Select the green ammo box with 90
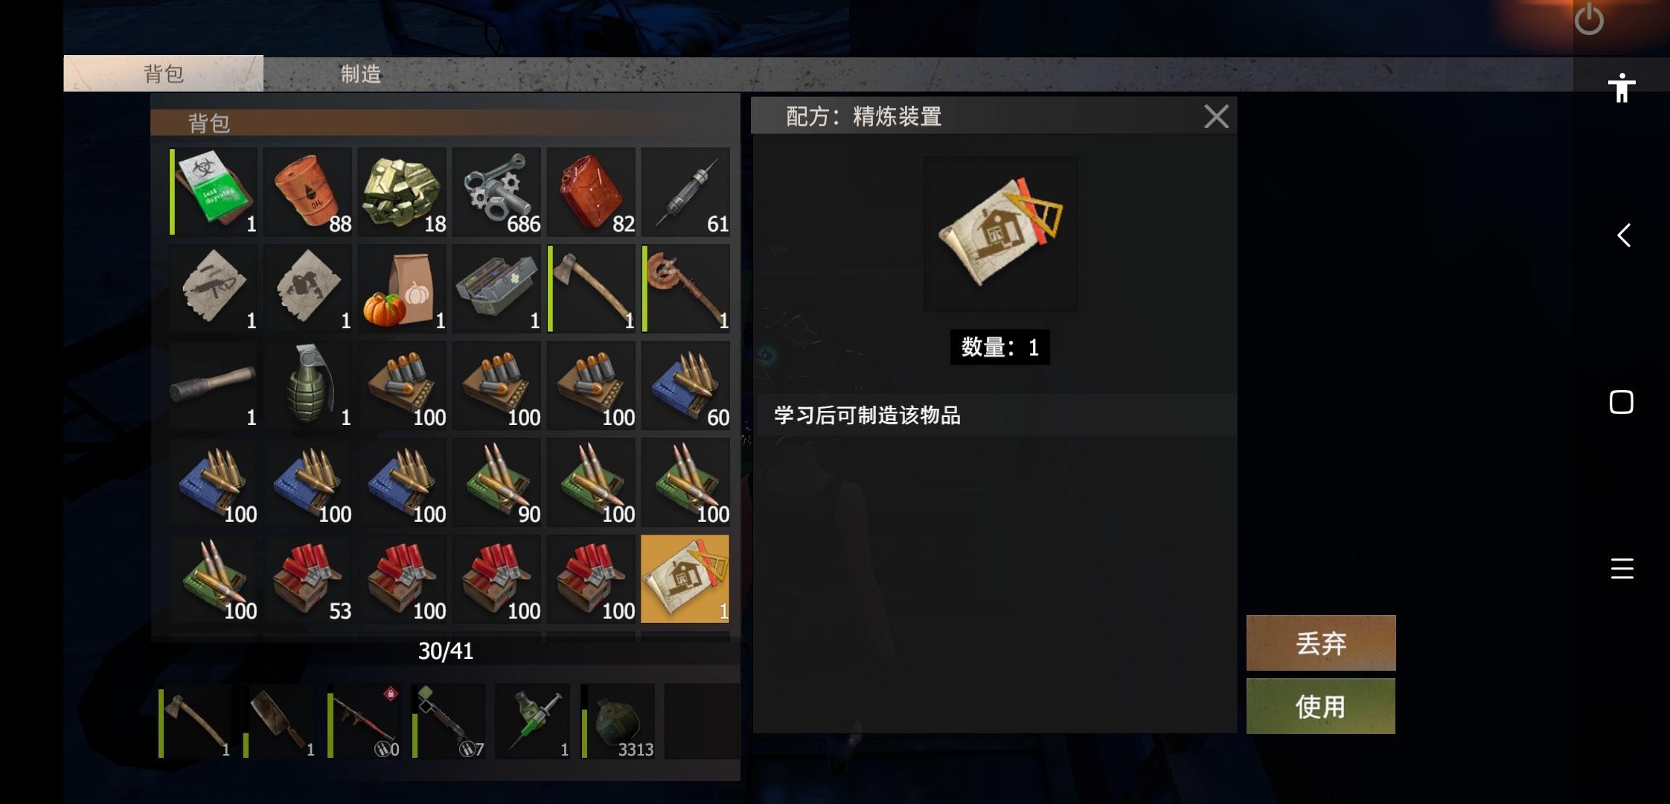The height and width of the screenshot is (804, 1670). (496, 482)
